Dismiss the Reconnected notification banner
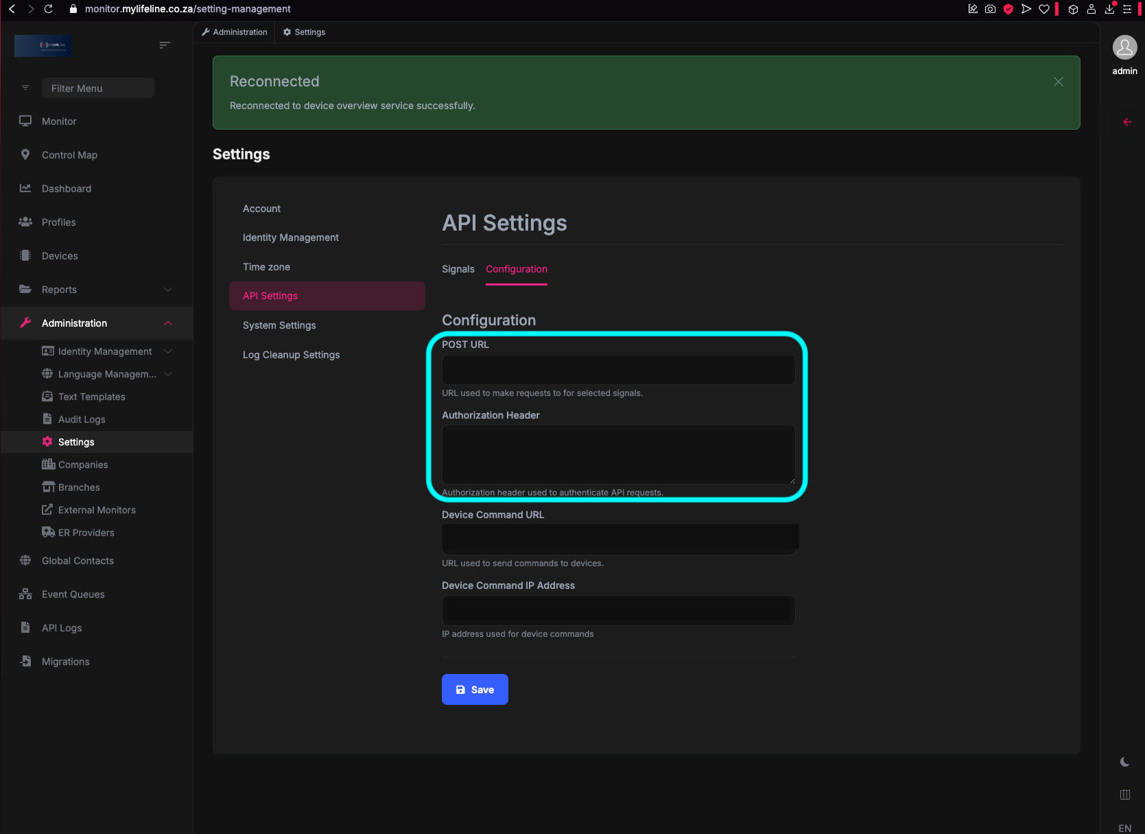This screenshot has height=834, width=1145. pos(1058,82)
